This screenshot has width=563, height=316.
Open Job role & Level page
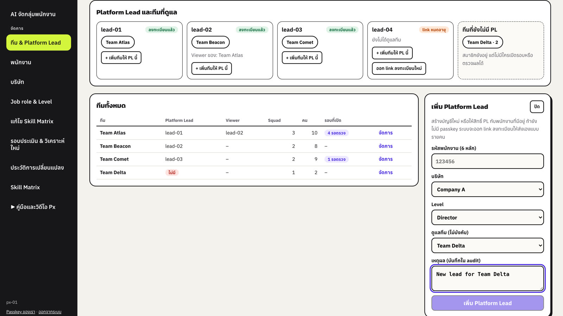39,101
